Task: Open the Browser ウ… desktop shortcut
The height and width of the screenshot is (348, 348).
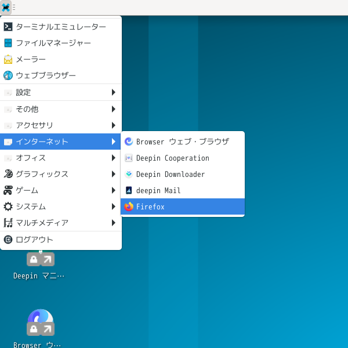Action: coord(41,328)
